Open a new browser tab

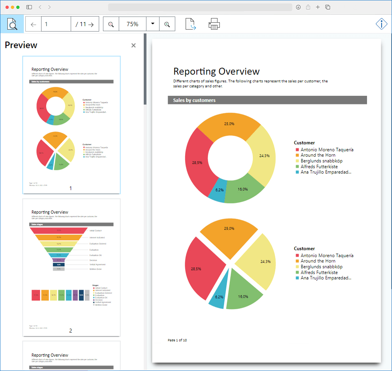[318, 7]
